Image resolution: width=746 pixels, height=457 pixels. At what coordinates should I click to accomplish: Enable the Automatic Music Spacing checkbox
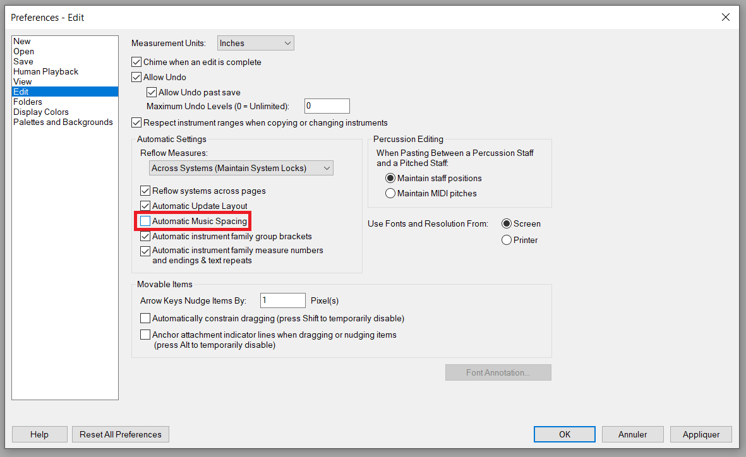pyautogui.click(x=145, y=222)
